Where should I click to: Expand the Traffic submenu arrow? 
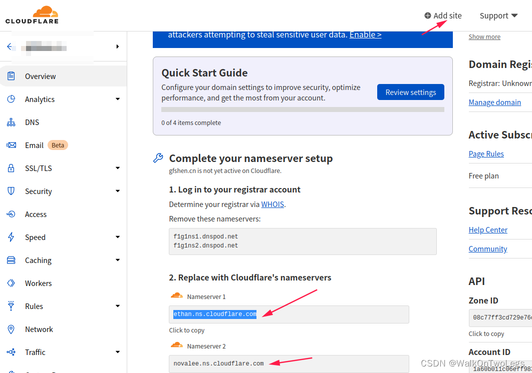pos(117,352)
